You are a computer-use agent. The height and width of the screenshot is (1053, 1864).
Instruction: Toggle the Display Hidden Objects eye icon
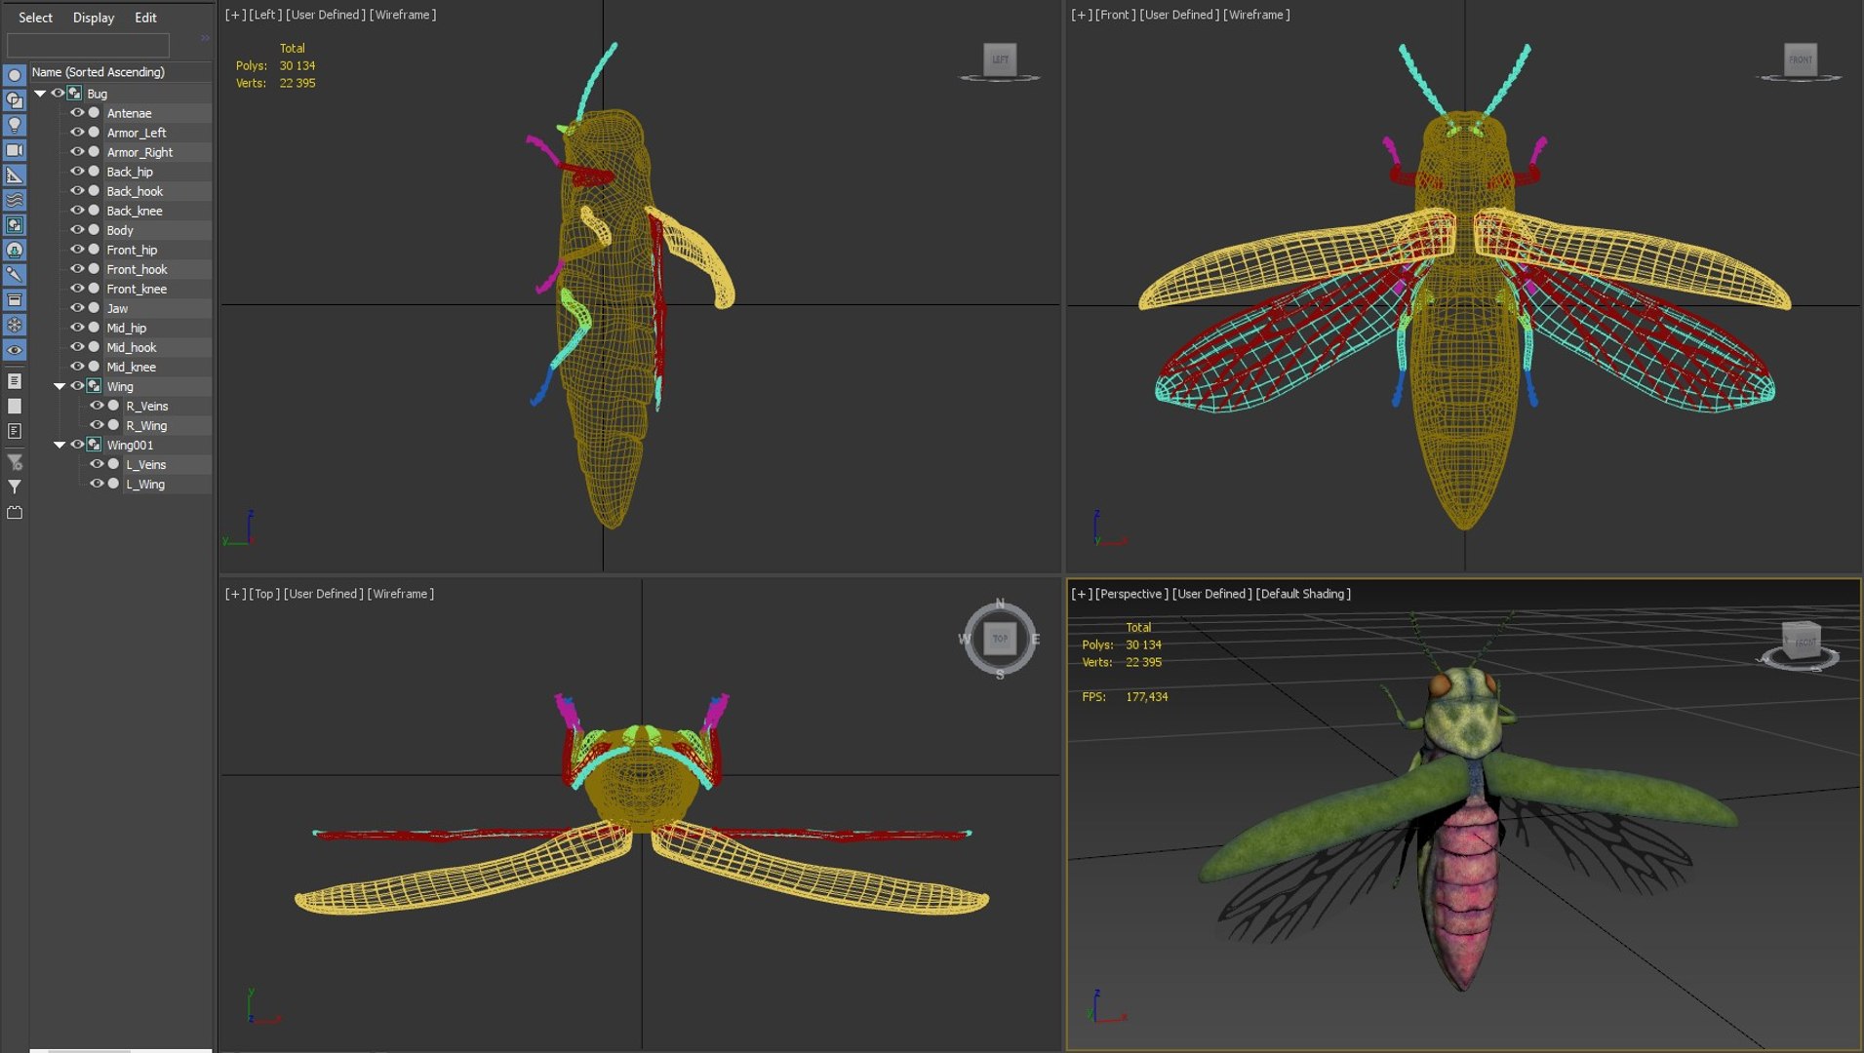(x=15, y=350)
